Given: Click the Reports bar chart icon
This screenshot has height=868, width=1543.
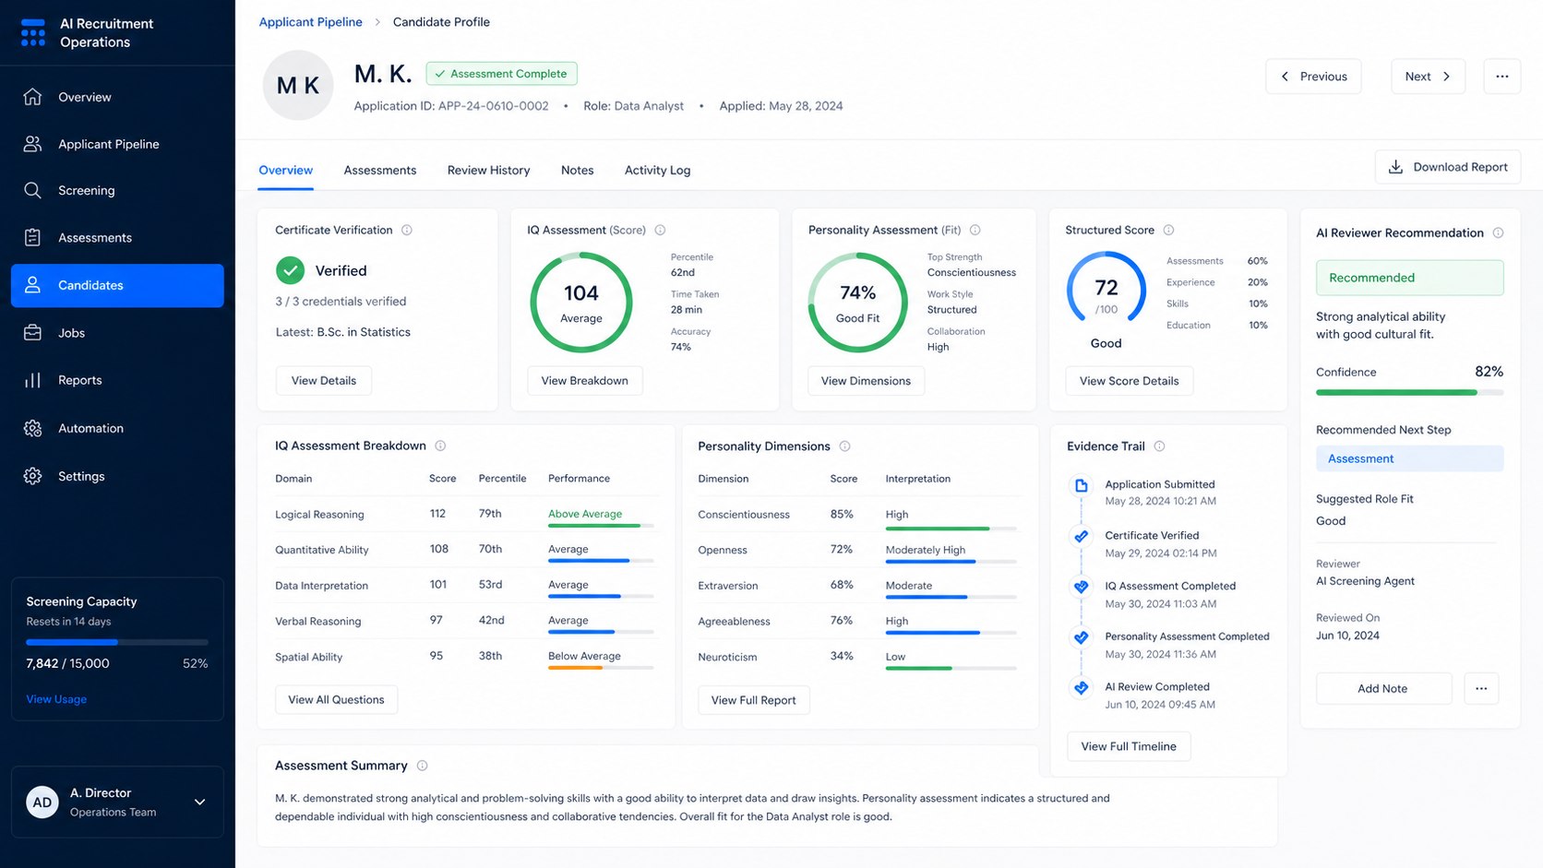Looking at the screenshot, I should [32, 380].
